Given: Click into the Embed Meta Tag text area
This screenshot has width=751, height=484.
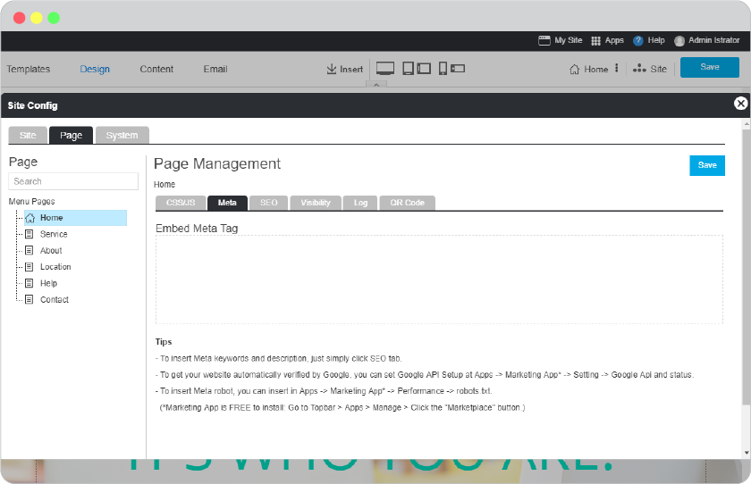Looking at the screenshot, I should point(439,280).
